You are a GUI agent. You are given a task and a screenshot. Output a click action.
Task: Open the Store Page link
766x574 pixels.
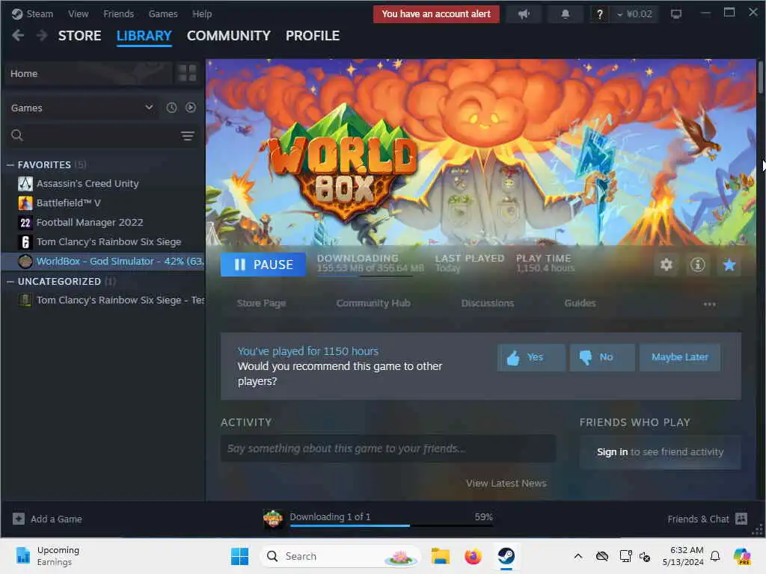click(x=261, y=303)
